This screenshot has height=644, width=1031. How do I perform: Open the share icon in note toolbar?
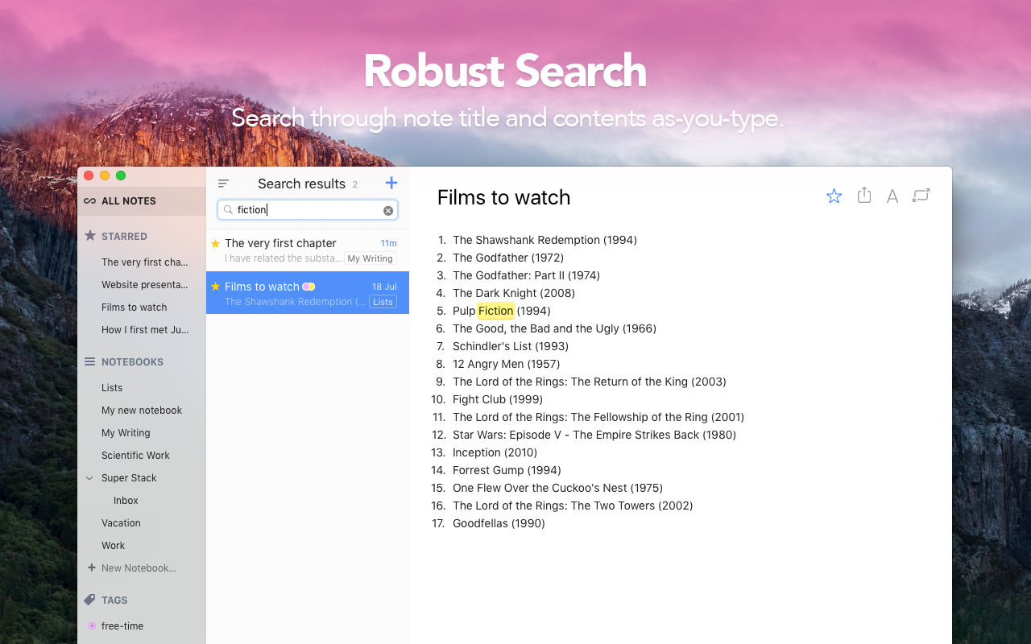tap(864, 195)
